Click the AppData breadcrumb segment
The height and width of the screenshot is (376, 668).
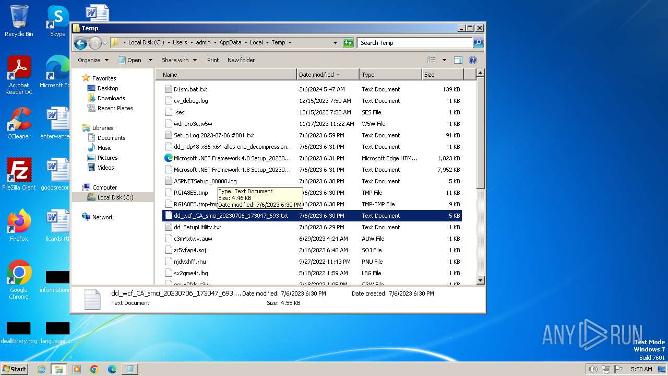click(230, 43)
